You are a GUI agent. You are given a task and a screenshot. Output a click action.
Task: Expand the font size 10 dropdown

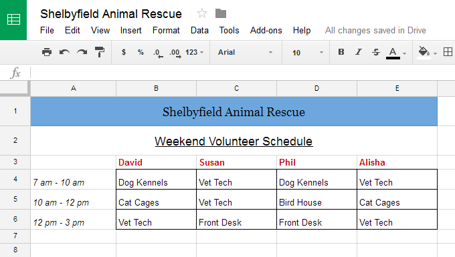[x=307, y=53]
